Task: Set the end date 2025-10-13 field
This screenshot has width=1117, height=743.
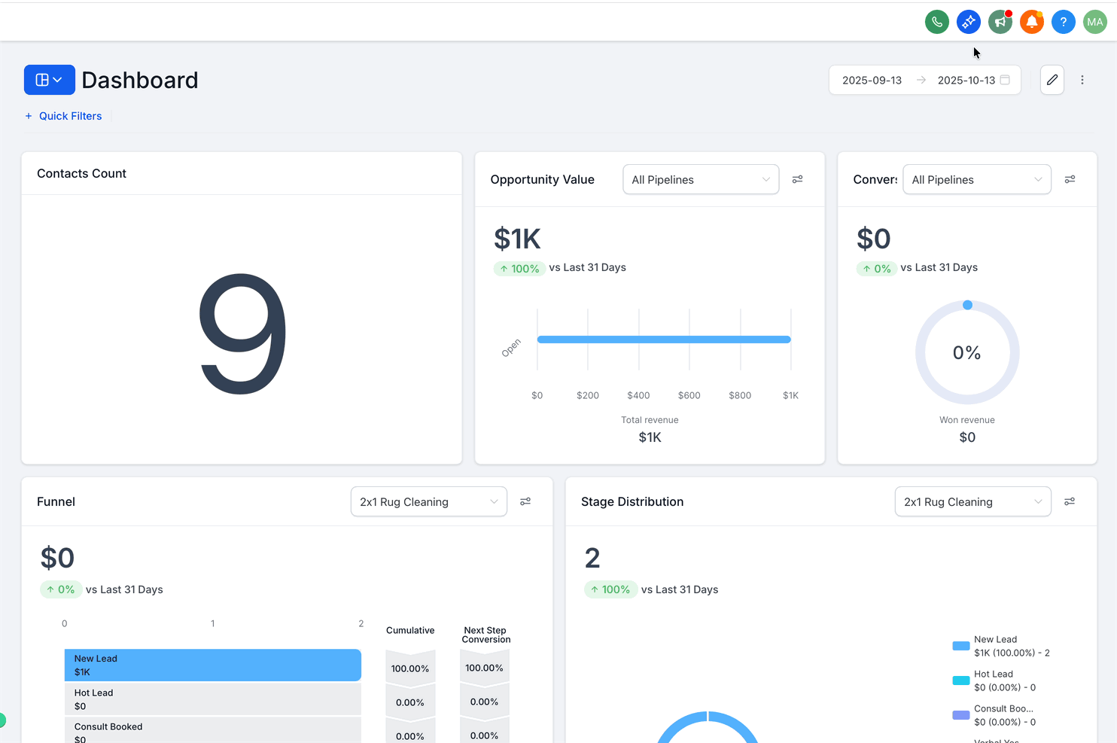Action: 966,80
